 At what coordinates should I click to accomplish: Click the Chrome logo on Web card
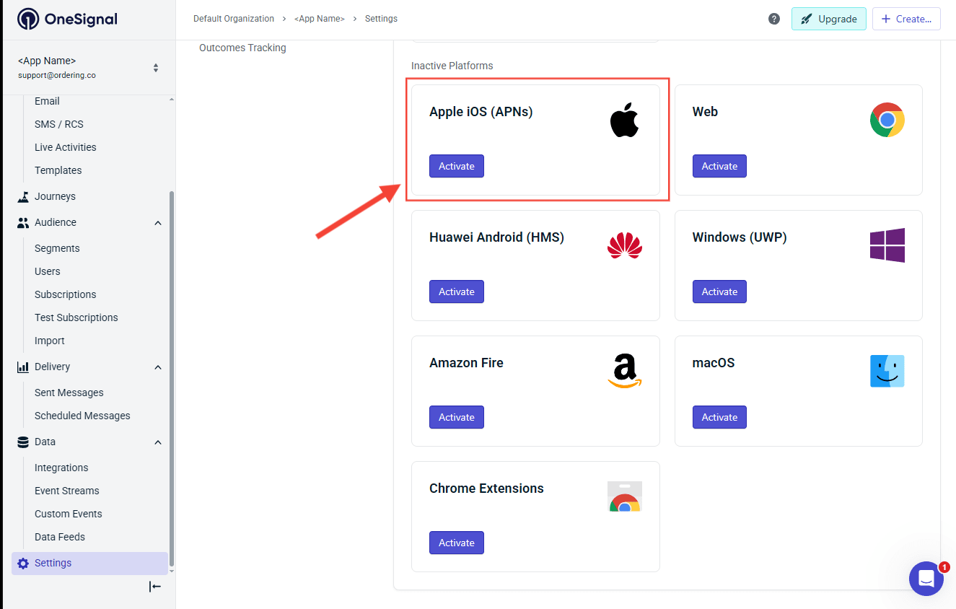click(x=887, y=120)
